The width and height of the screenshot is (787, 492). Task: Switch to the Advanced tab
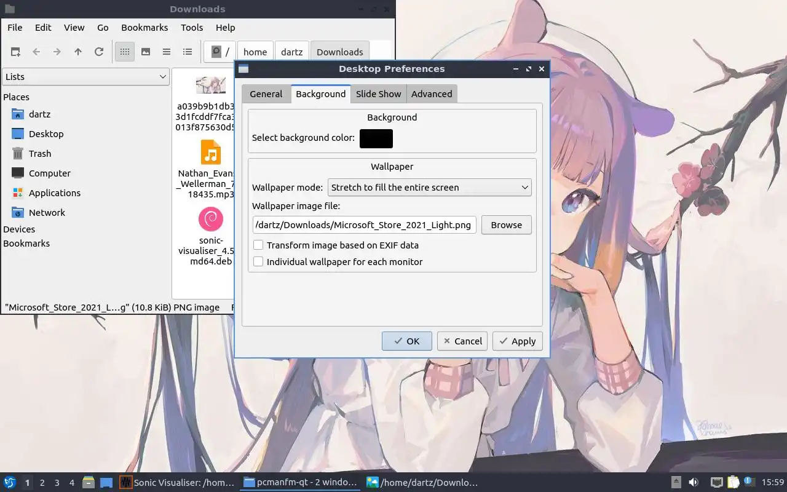point(432,94)
